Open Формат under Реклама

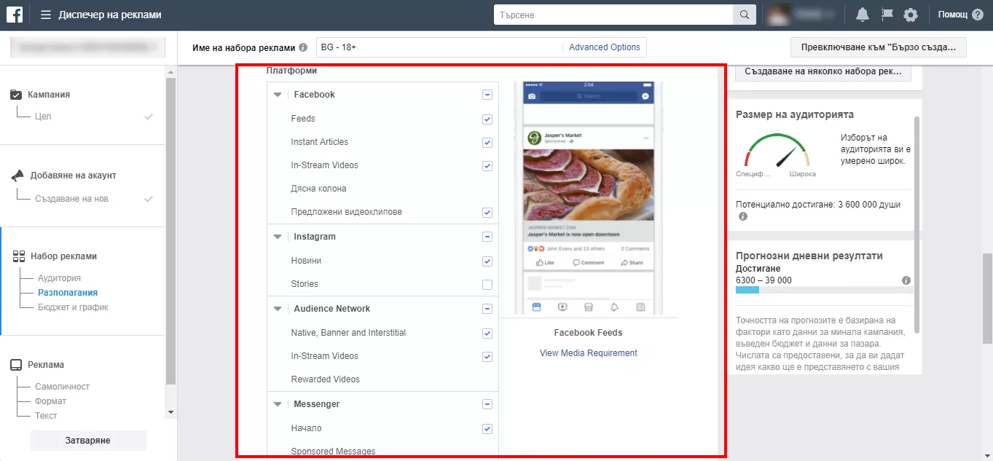(x=50, y=401)
